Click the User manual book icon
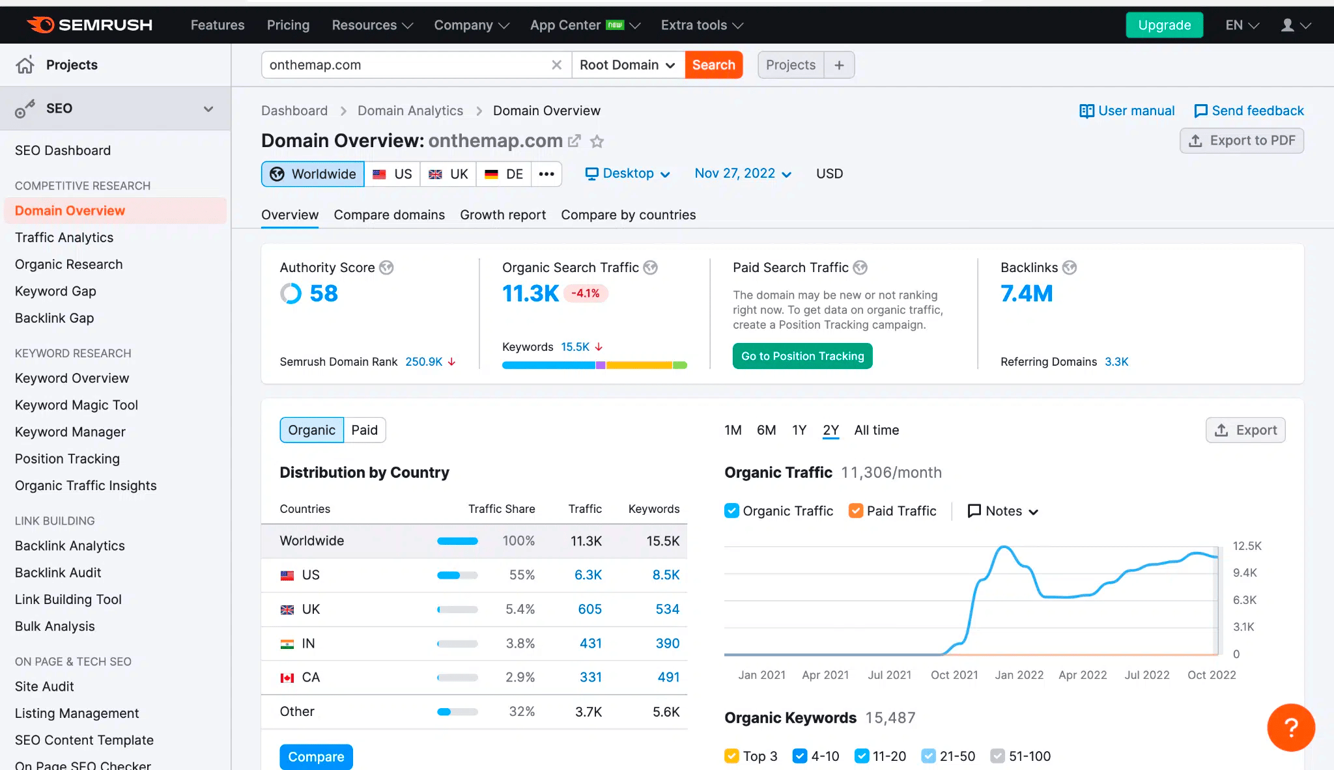1334x770 pixels. 1086,111
